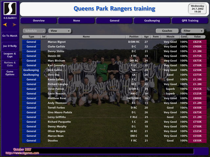Open Leagues & Cups from sidebar
This screenshot has height=157, width=210.
[10, 55]
